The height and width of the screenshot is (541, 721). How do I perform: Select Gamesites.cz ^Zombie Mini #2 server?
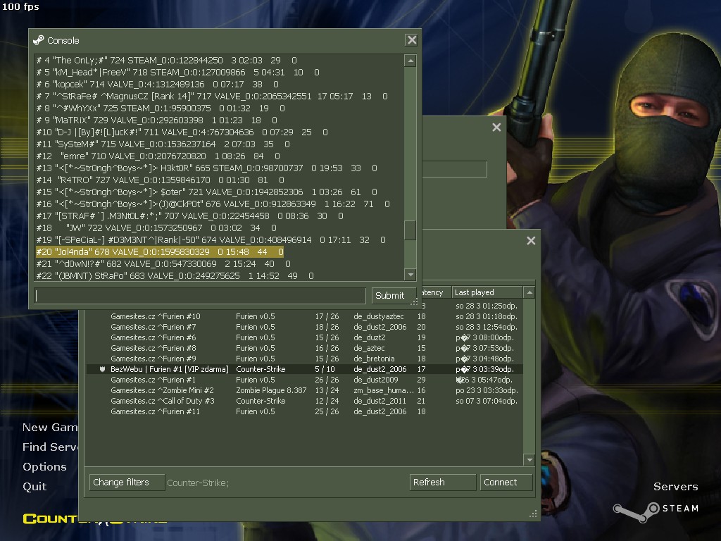162,390
